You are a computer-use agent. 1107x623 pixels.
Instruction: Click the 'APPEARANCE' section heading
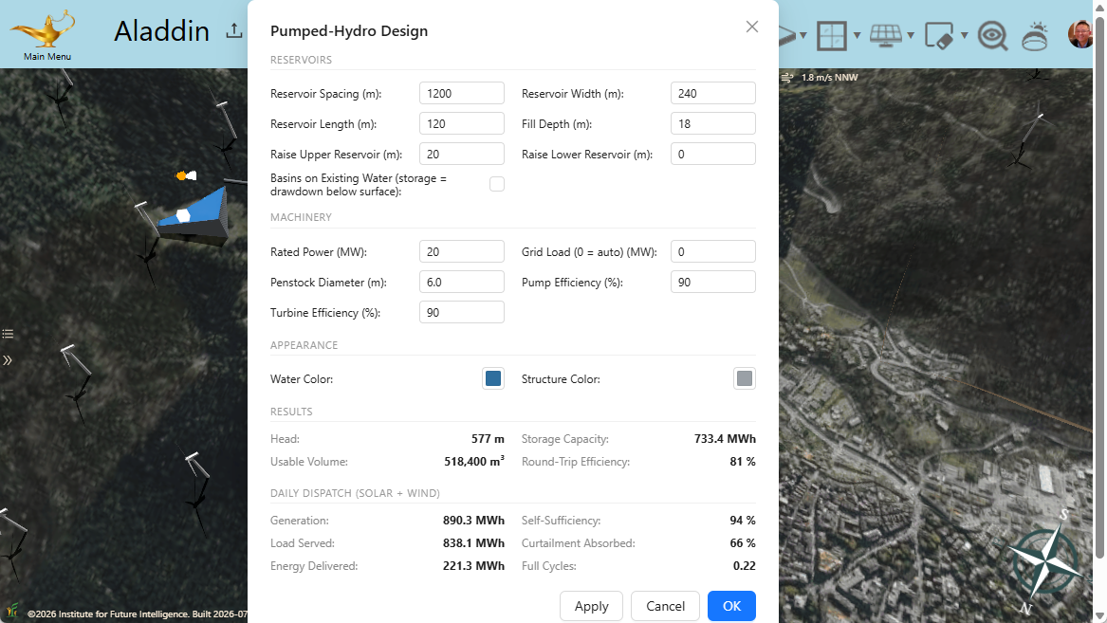click(x=304, y=345)
